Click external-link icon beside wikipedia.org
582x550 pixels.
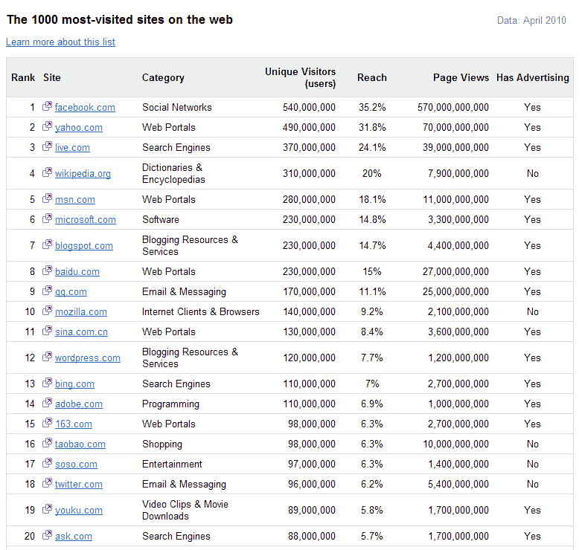[47, 172]
